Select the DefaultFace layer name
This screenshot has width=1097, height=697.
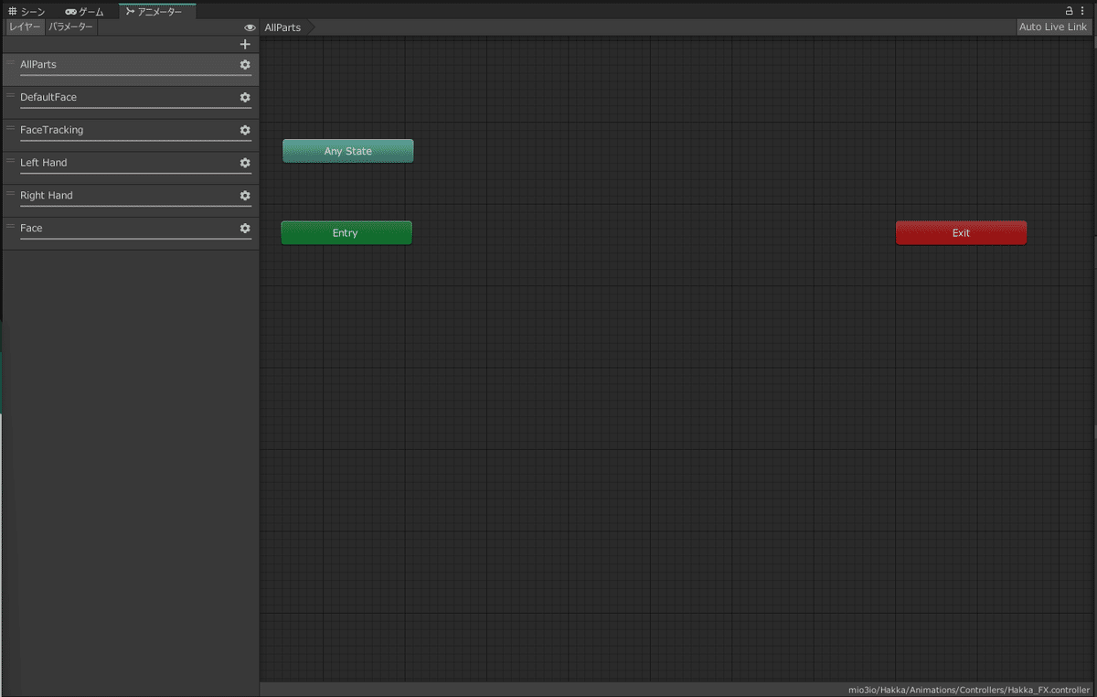click(x=48, y=98)
